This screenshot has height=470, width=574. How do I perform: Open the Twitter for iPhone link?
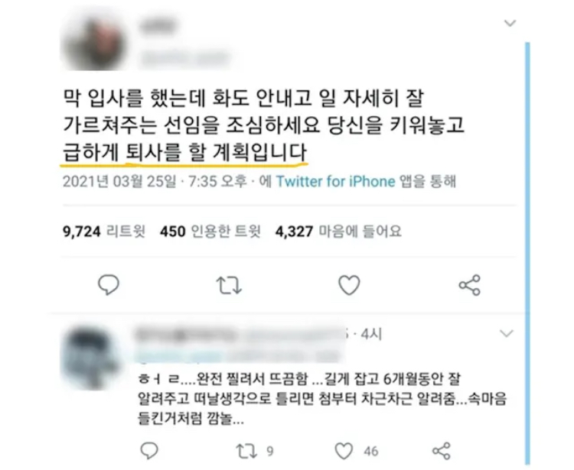(335, 182)
